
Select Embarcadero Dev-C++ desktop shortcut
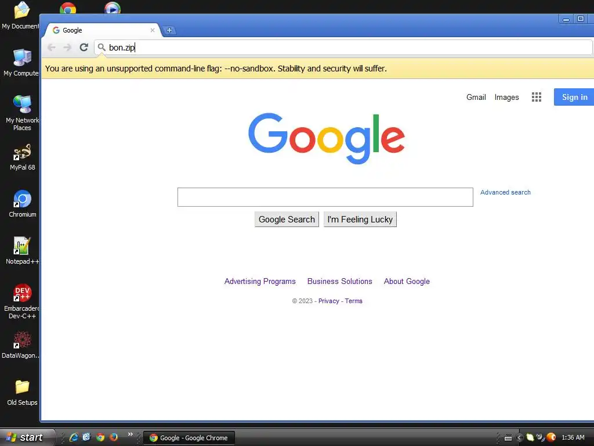point(21,301)
